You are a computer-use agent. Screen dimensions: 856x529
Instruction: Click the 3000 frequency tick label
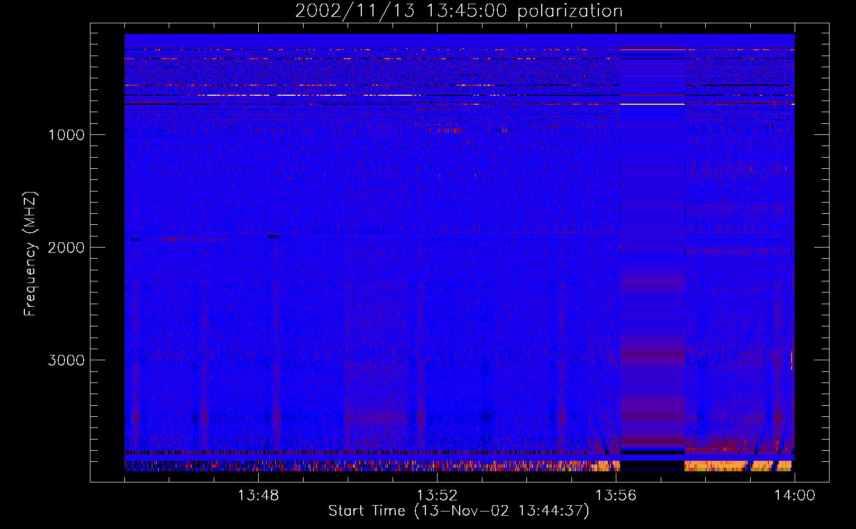(66, 360)
